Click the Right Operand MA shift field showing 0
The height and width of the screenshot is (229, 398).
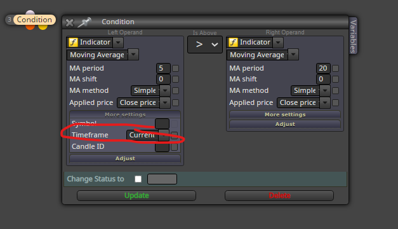[x=323, y=79]
